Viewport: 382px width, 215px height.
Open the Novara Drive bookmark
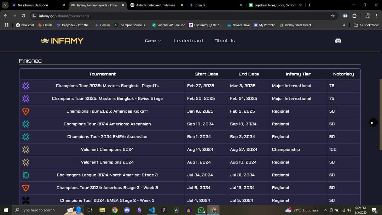pos(238,25)
